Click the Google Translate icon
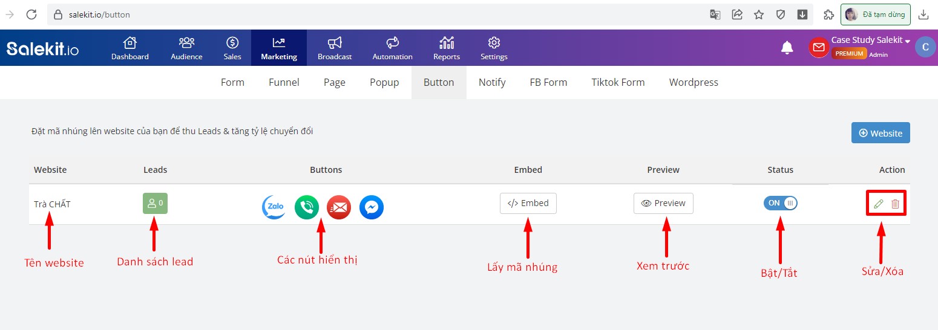 pyautogui.click(x=715, y=15)
